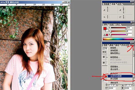
Task: Switch to the 样式 tab
Action: click(118, 24)
